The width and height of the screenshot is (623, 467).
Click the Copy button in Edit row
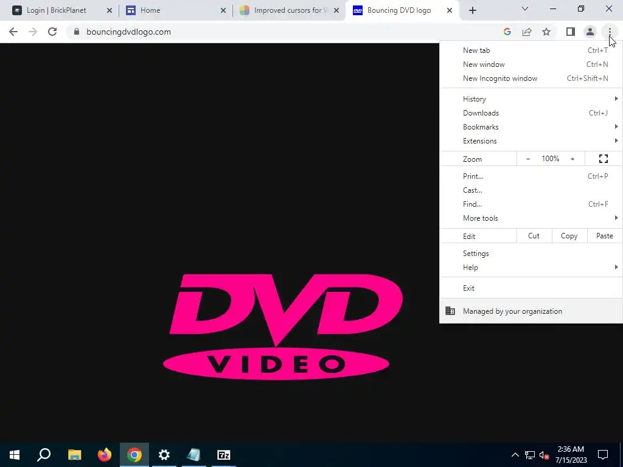coord(569,236)
